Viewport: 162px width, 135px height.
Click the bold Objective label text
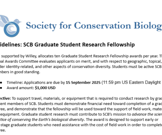(5, 99)
